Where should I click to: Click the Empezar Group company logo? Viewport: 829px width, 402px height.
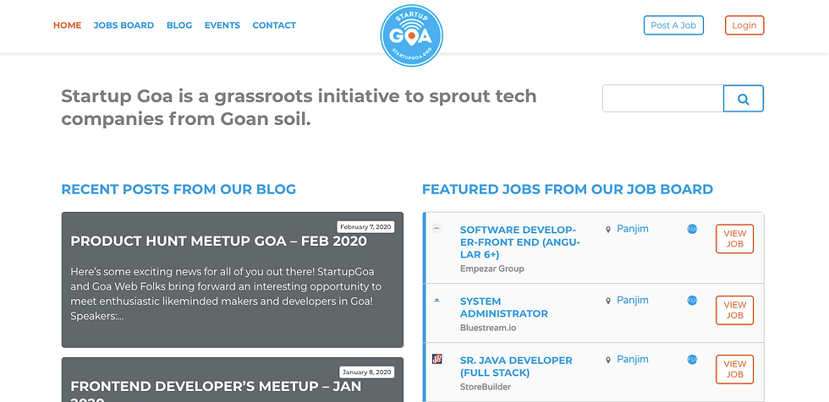click(436, 229)
